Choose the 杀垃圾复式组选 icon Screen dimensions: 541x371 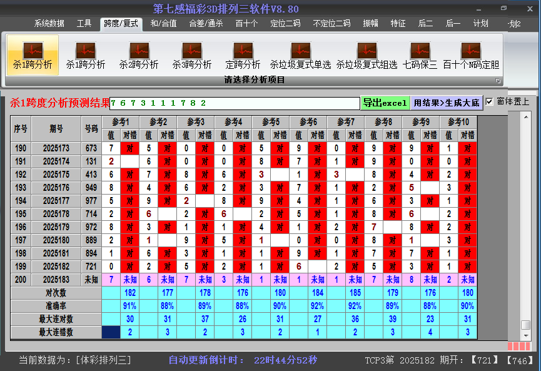[367, 55]
